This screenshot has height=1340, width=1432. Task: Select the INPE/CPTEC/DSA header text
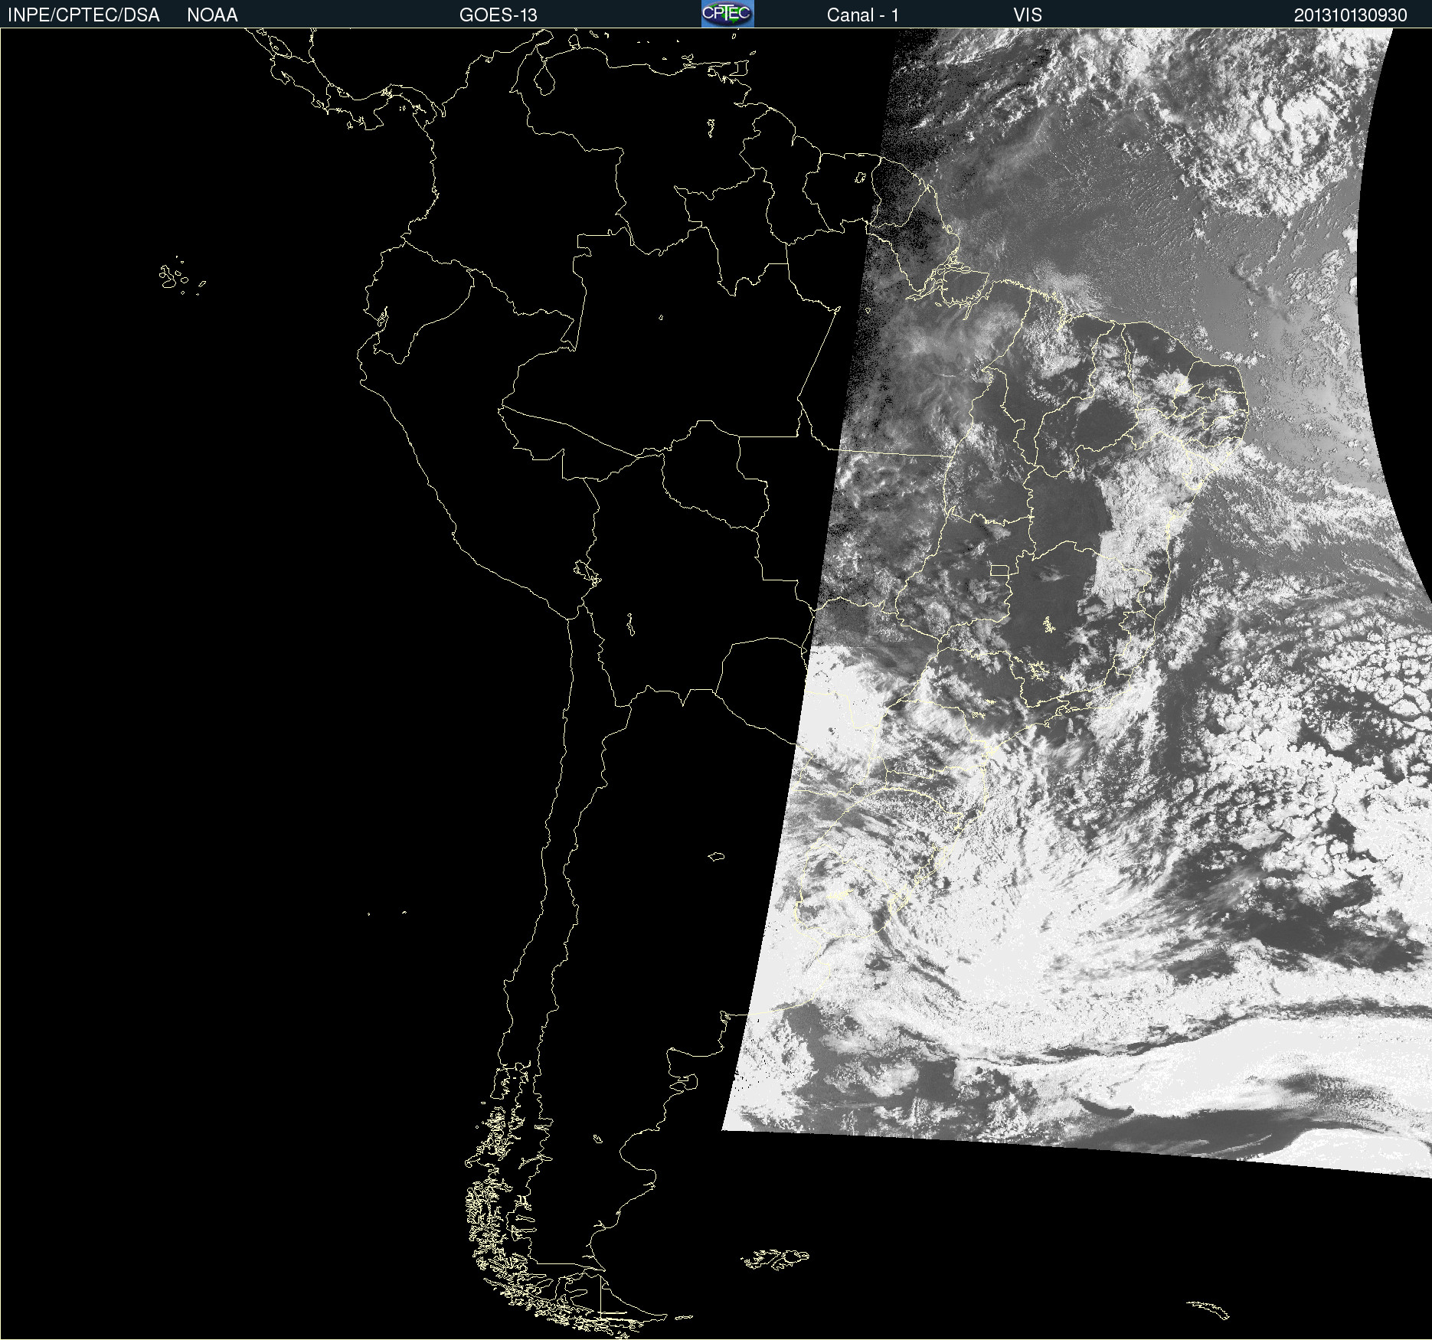(83, 15)
